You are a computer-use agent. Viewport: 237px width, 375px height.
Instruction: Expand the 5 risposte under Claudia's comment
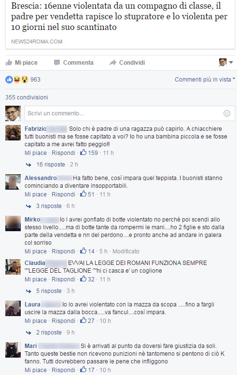(49, 291)
